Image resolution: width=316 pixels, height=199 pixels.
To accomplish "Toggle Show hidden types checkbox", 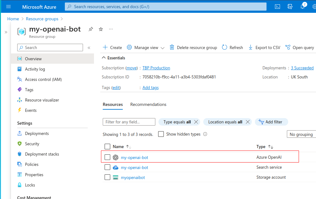I will (161, 134).
